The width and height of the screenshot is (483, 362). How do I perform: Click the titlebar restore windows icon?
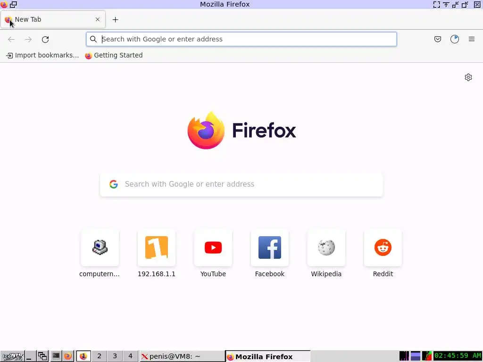point(14,4)
